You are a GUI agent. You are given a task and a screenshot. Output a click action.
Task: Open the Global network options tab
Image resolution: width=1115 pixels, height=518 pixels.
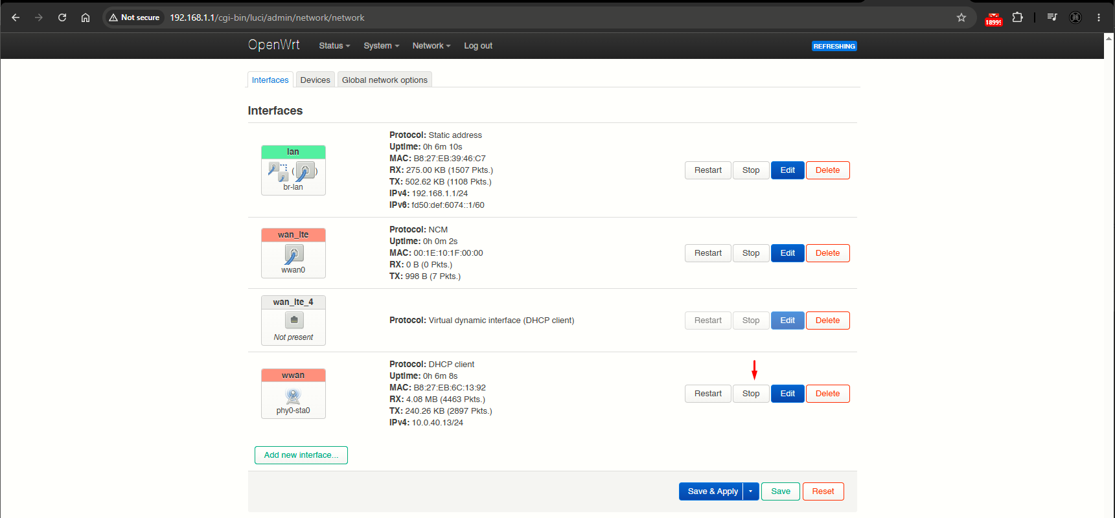pos(385,80)
